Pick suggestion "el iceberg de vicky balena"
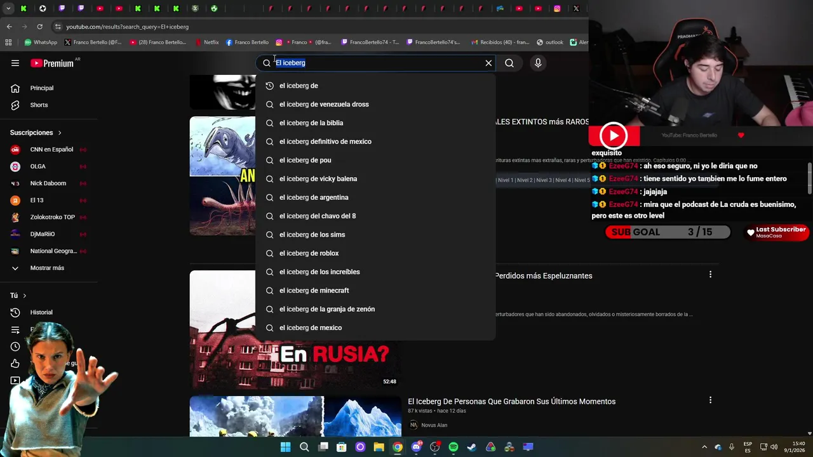This screenshot has height=457, width=813. (375, 178)
